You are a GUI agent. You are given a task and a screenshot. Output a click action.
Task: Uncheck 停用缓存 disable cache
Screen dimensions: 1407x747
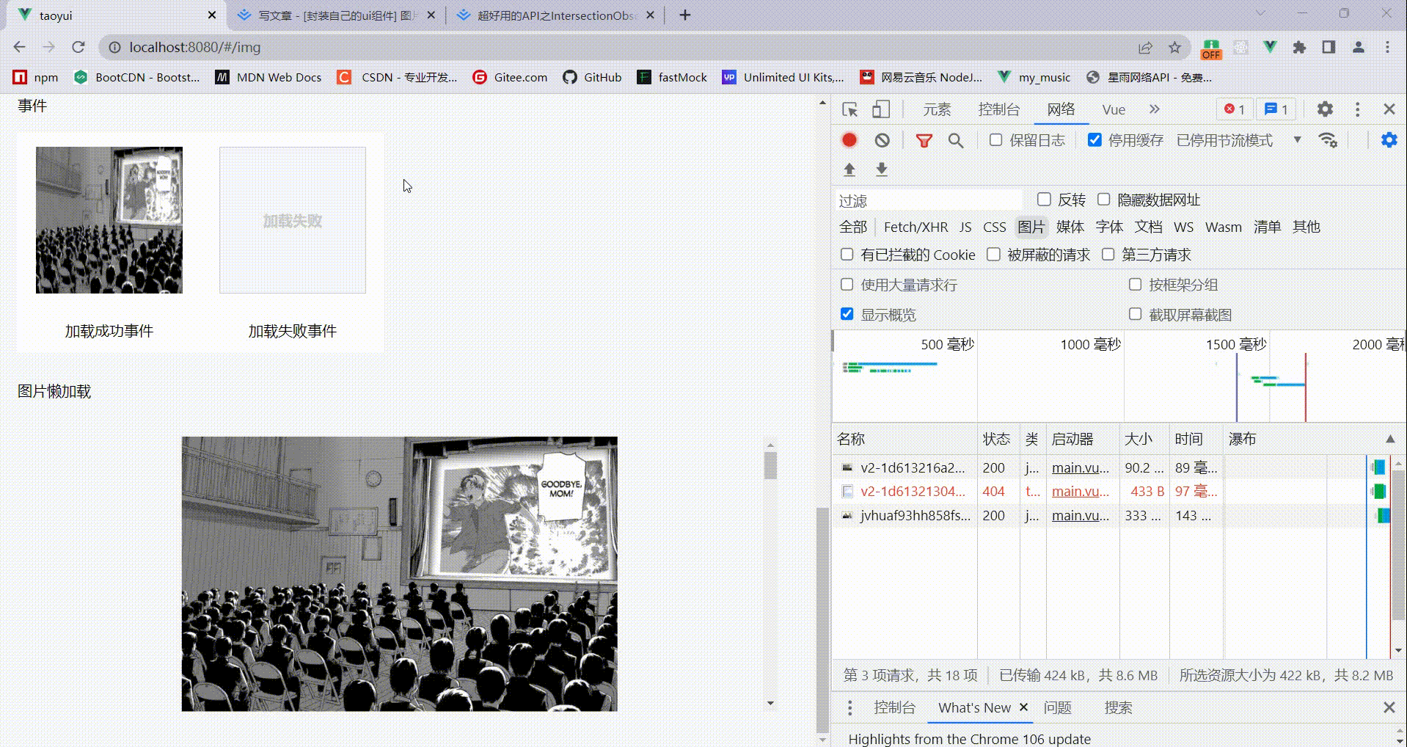[1094, 139]
